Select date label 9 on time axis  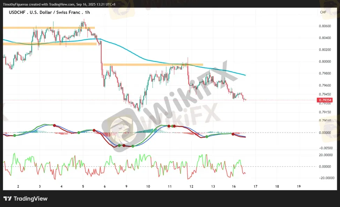coord(127,186)
